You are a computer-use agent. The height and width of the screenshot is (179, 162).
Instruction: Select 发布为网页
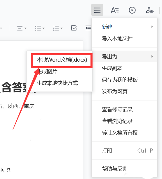(124, 92)
